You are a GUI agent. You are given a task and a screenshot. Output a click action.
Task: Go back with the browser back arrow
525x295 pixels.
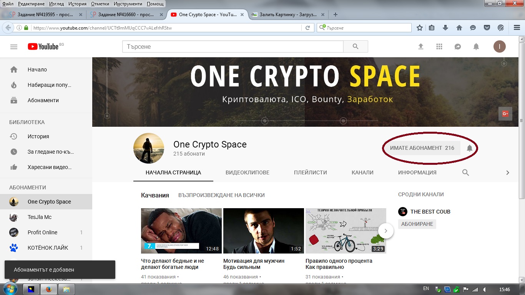7,28
